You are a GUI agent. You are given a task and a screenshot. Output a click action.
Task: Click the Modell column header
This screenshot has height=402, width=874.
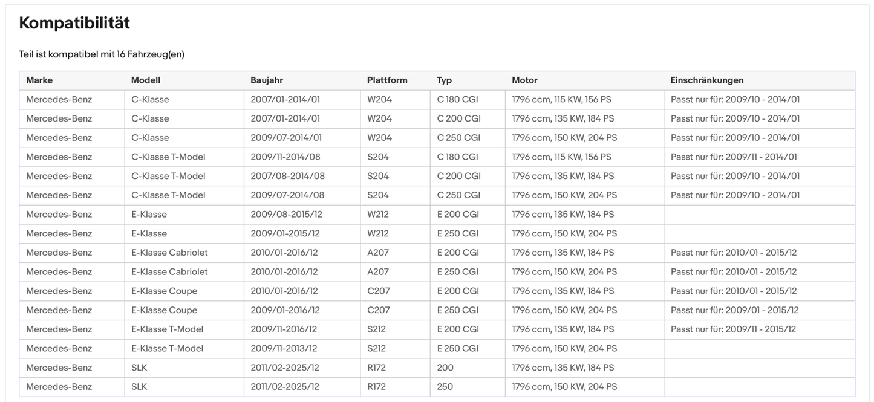point(146,80)
